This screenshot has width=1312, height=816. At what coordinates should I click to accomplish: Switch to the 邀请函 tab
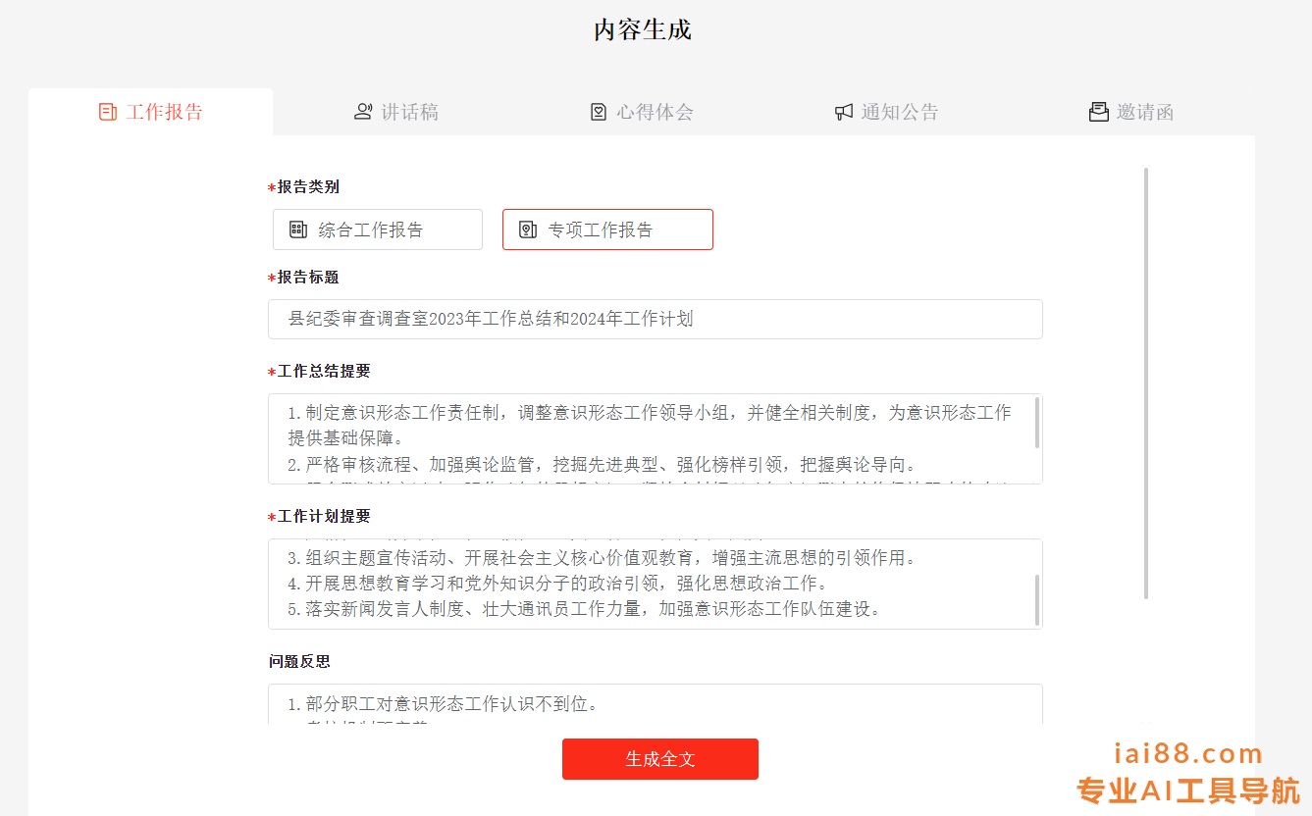tap(1132, 112)
